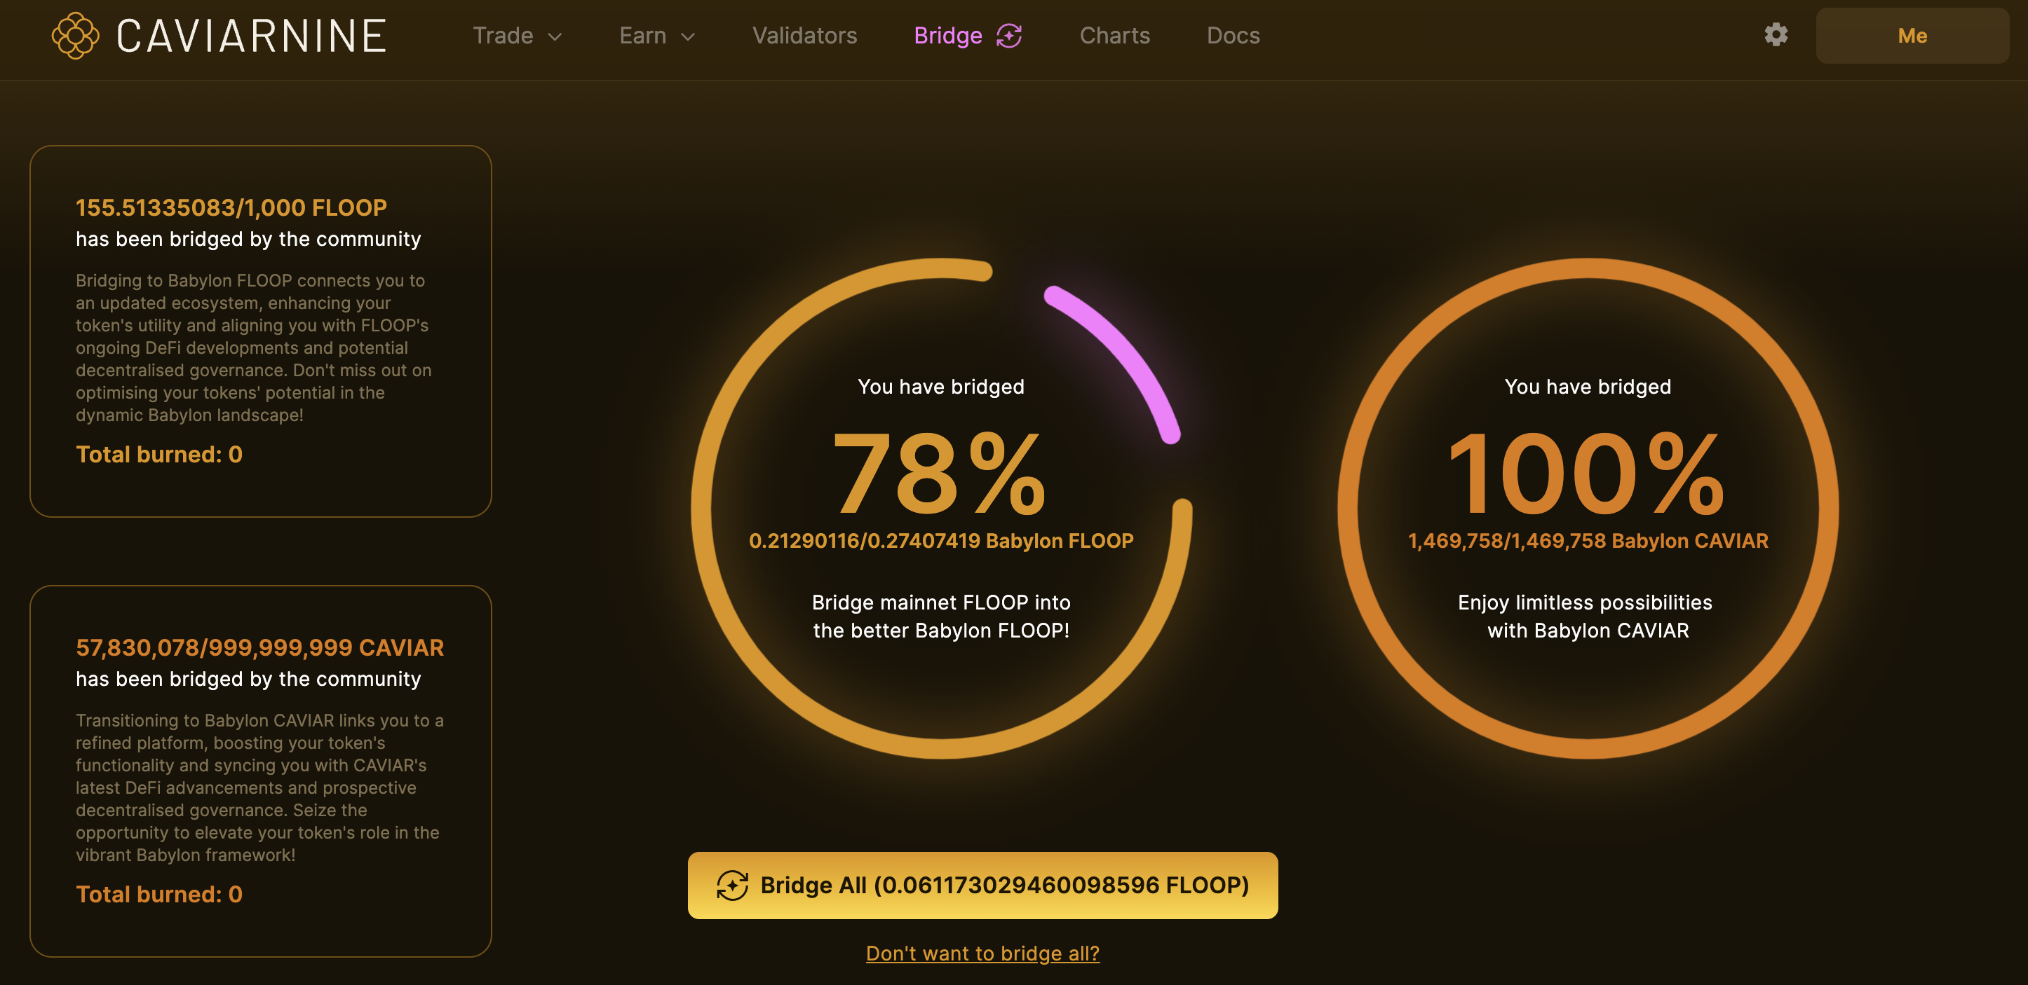Viewport: 2028px width, 985px height.
Task: Expand the Earn dropdown chevron
Action: (x=688, y=37)
